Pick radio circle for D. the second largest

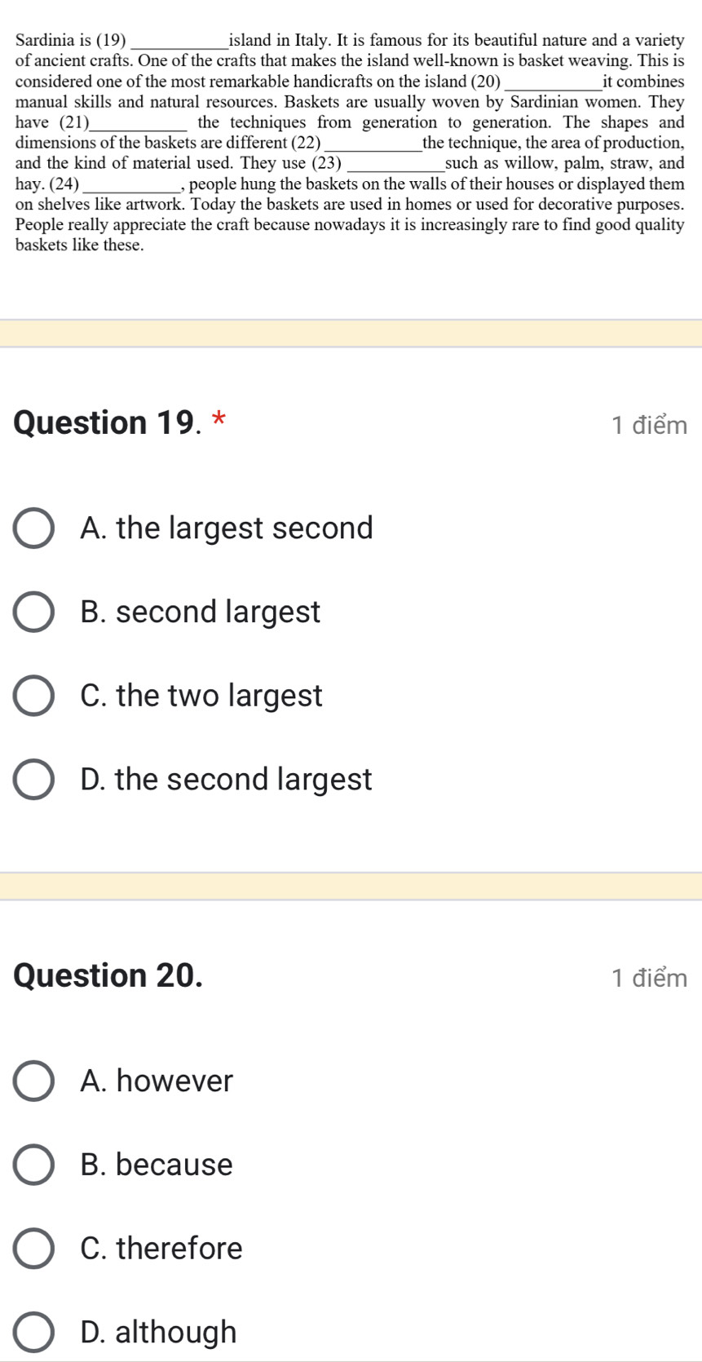pos(34,780)
